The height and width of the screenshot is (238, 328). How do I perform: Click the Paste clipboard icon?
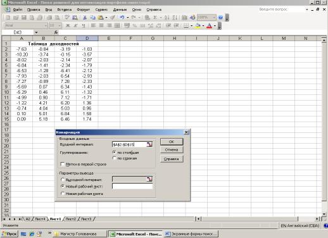coord(101,18)
